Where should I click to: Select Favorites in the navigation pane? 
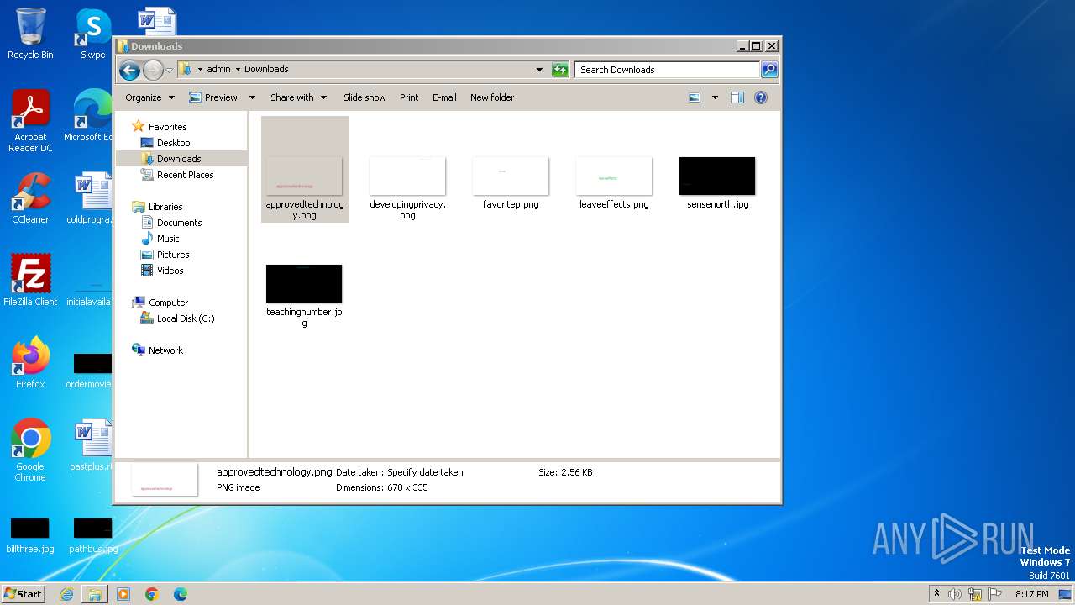click(x=167, y=127)
